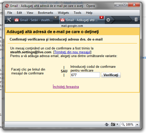
Task: Select the Gmail - Adăugați altă tab
Action: click(x=82, y=20)
